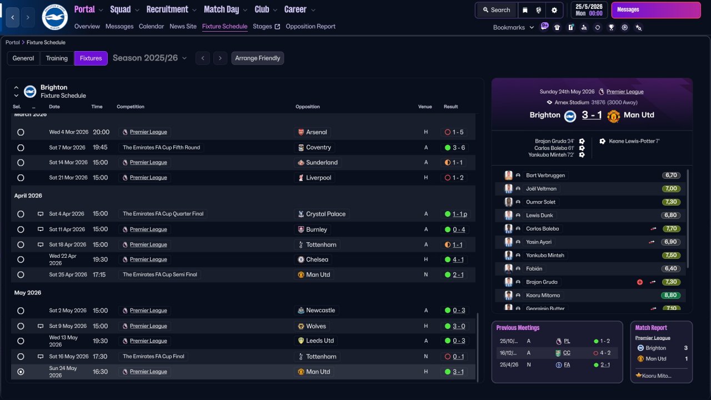
Task: Open the settings gear icon
Action: [554, 10]
